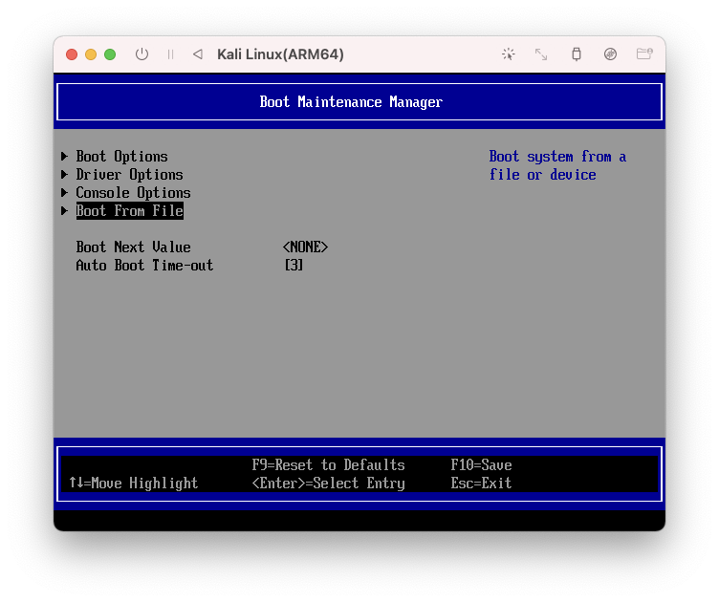Click the Auto Boot Time-out label
This screenshot has height=602, width=719.
point(144,266)
